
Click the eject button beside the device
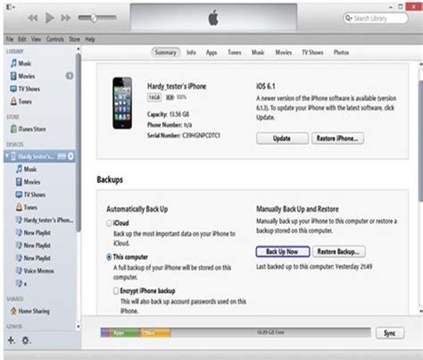pyautogui.click(x=70, y=156)
